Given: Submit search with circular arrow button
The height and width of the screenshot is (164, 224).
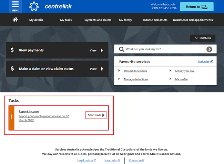Looking at the screenshot, I should [209, 49].
